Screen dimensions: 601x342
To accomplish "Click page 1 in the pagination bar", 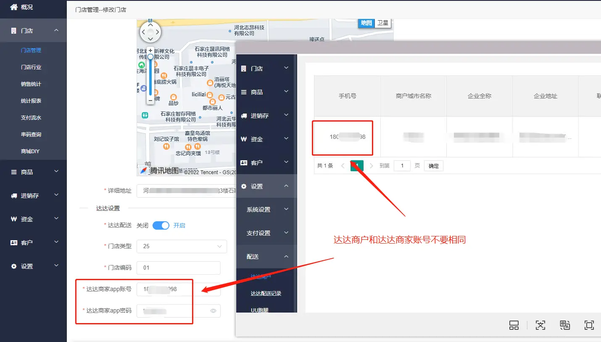I will pyautogui.click(x=357, y=166).
